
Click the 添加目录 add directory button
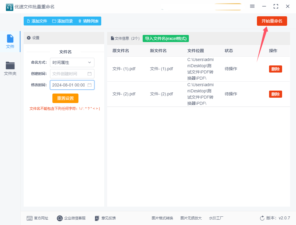62,21
